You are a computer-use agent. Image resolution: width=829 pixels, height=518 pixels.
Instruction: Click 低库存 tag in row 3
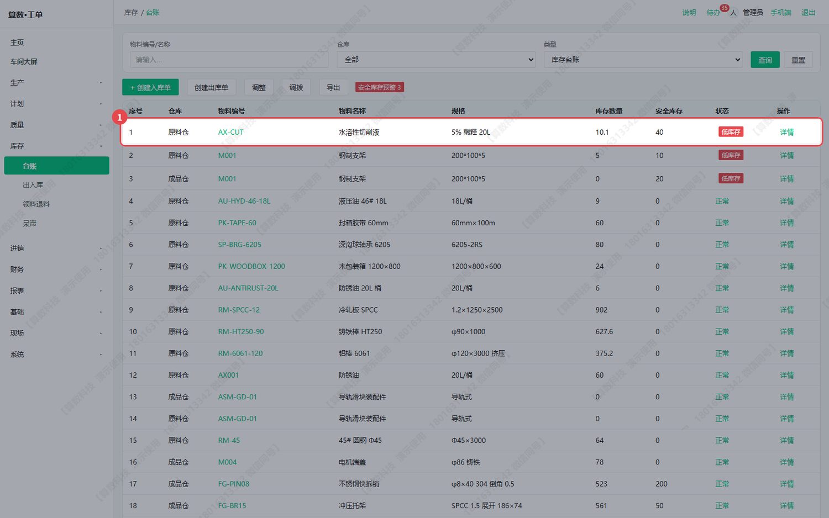point(731,178)
